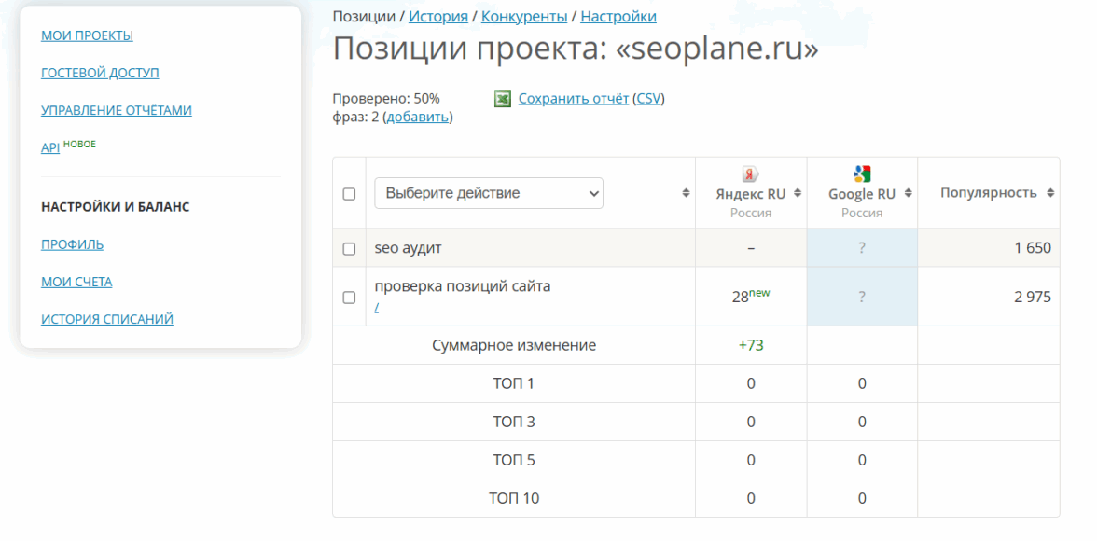Image resolution: width=1097 pixels, height=541 pixels.
Task: Select the 'проверка позиций сайта' checkbox
Action: 349,298
